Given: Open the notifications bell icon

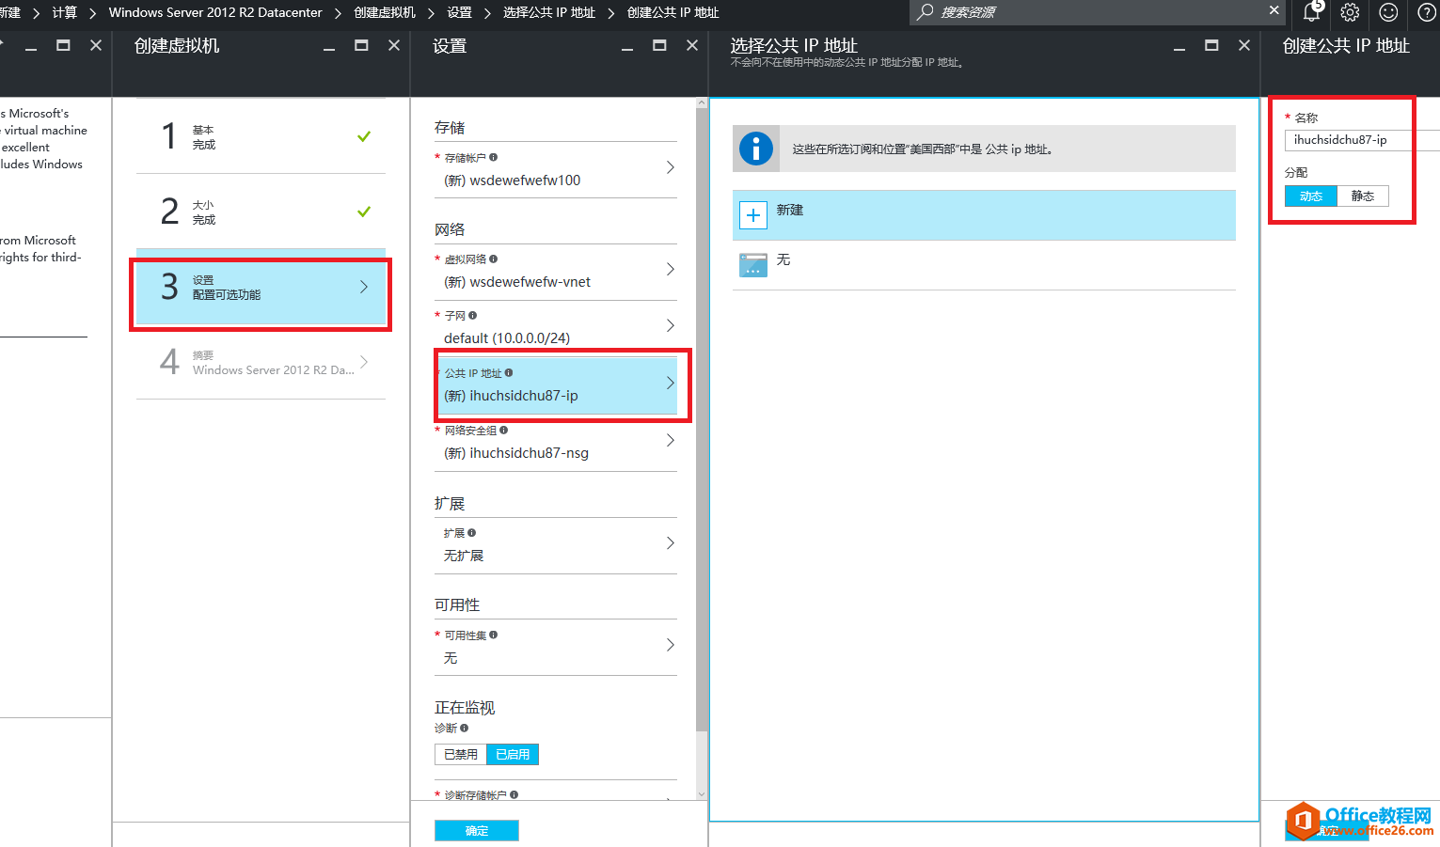Looking at the screenshot, I should click(1311, 12).
